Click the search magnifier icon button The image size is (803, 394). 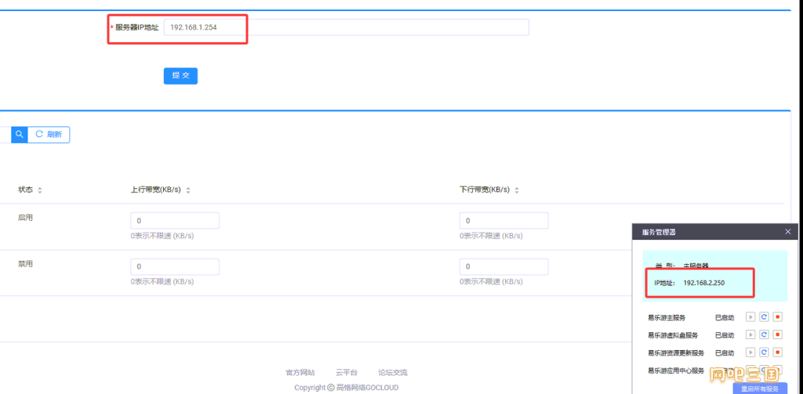point(20,135)
